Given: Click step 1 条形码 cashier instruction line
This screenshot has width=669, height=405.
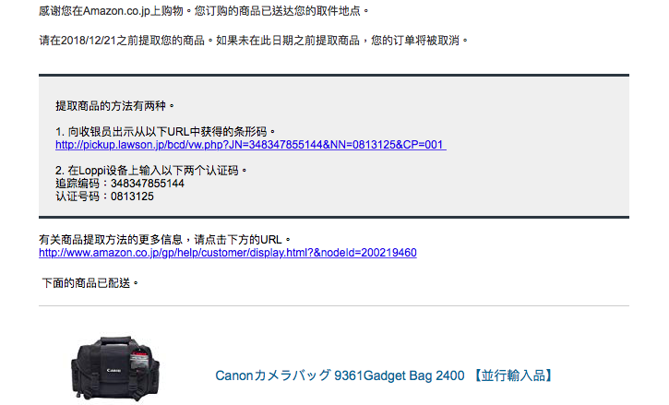Looking at the screenshot, I should [165, 131].
